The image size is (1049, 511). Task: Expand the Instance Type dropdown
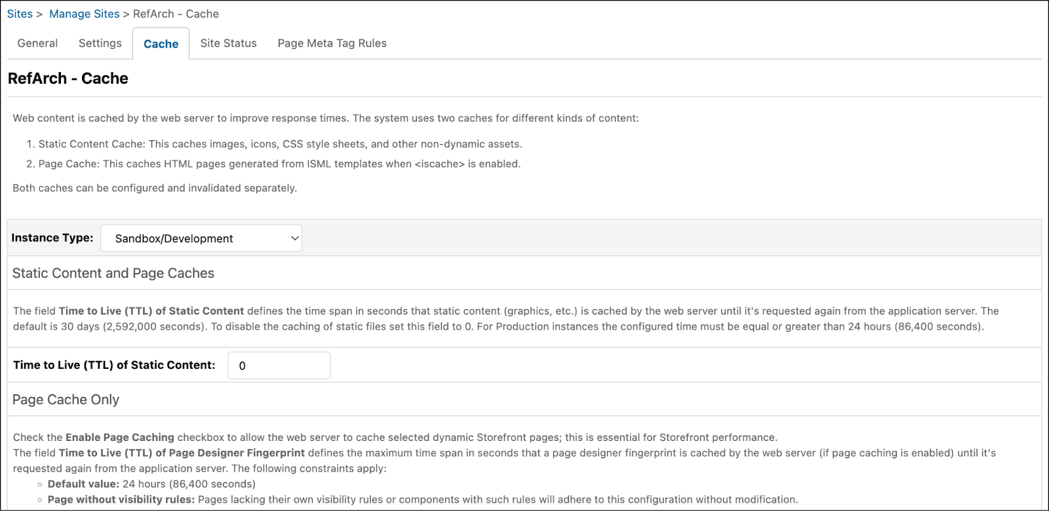pos(201,238)
